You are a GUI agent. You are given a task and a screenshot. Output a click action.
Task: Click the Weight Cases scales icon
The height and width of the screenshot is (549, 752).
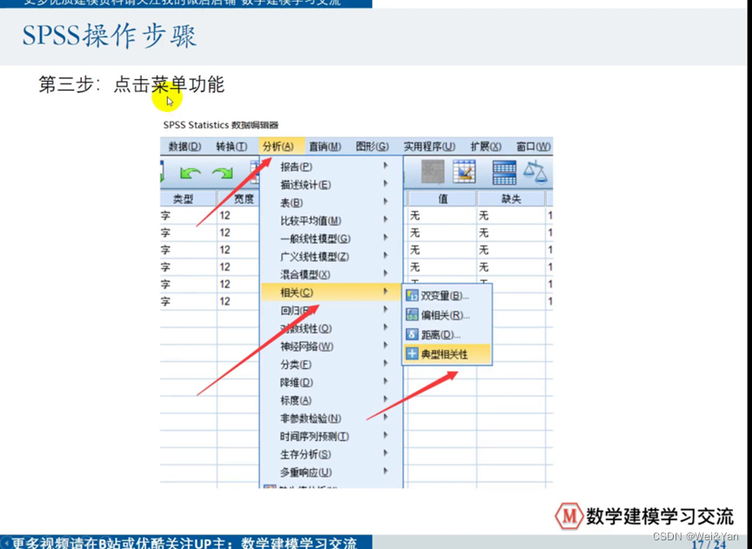536,173
